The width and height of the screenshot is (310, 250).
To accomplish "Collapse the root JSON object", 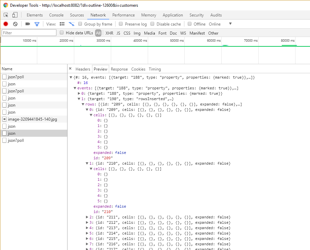I will tap(71, 77).
